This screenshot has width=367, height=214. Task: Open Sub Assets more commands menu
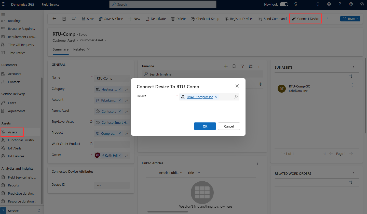[353, 68]
